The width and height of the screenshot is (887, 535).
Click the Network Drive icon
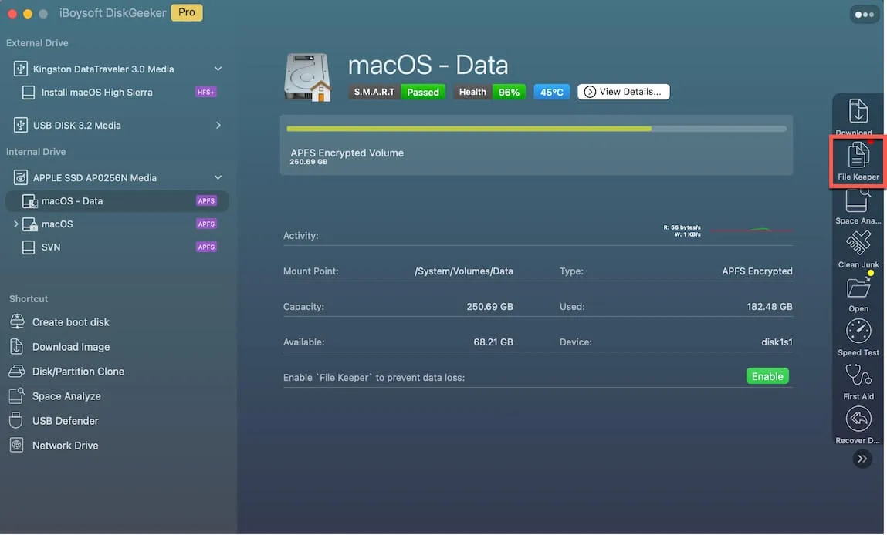click(x=16, y=445)
